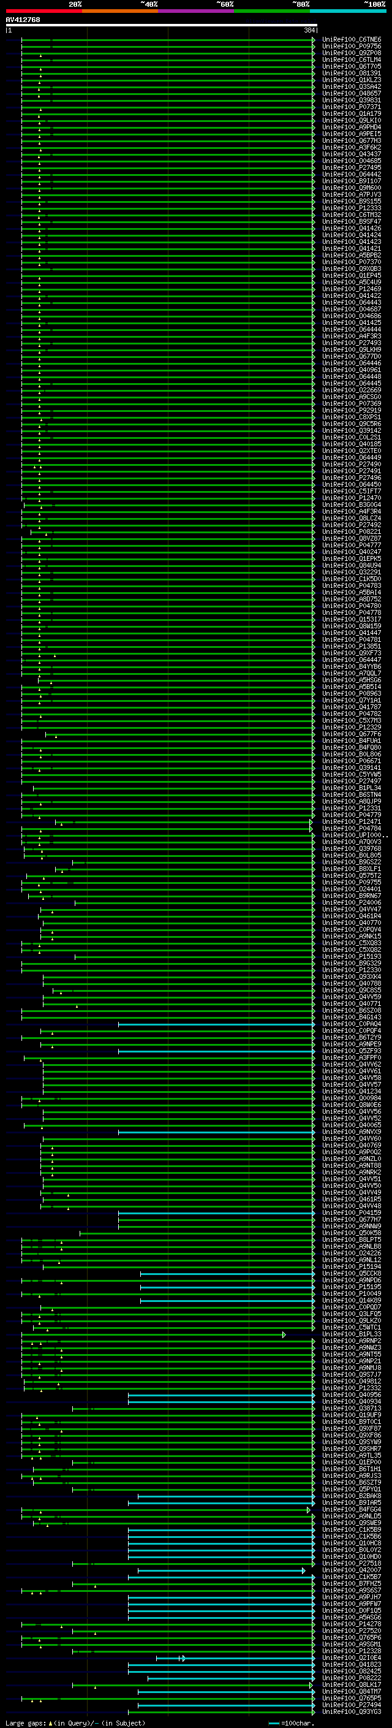Image resolution: width=392 pixels, height=1728 pixels.
Task: Select UniRef100_P08963 label
Action: pos(352,694)
